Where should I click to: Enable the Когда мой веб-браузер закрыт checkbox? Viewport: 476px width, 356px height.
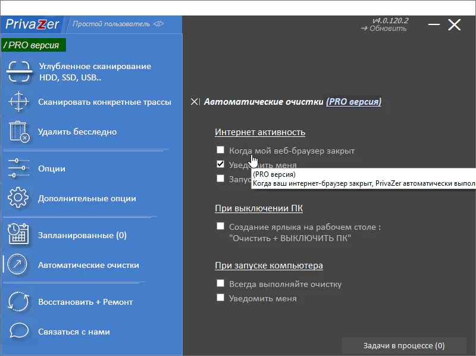click(x=221, y=151)
